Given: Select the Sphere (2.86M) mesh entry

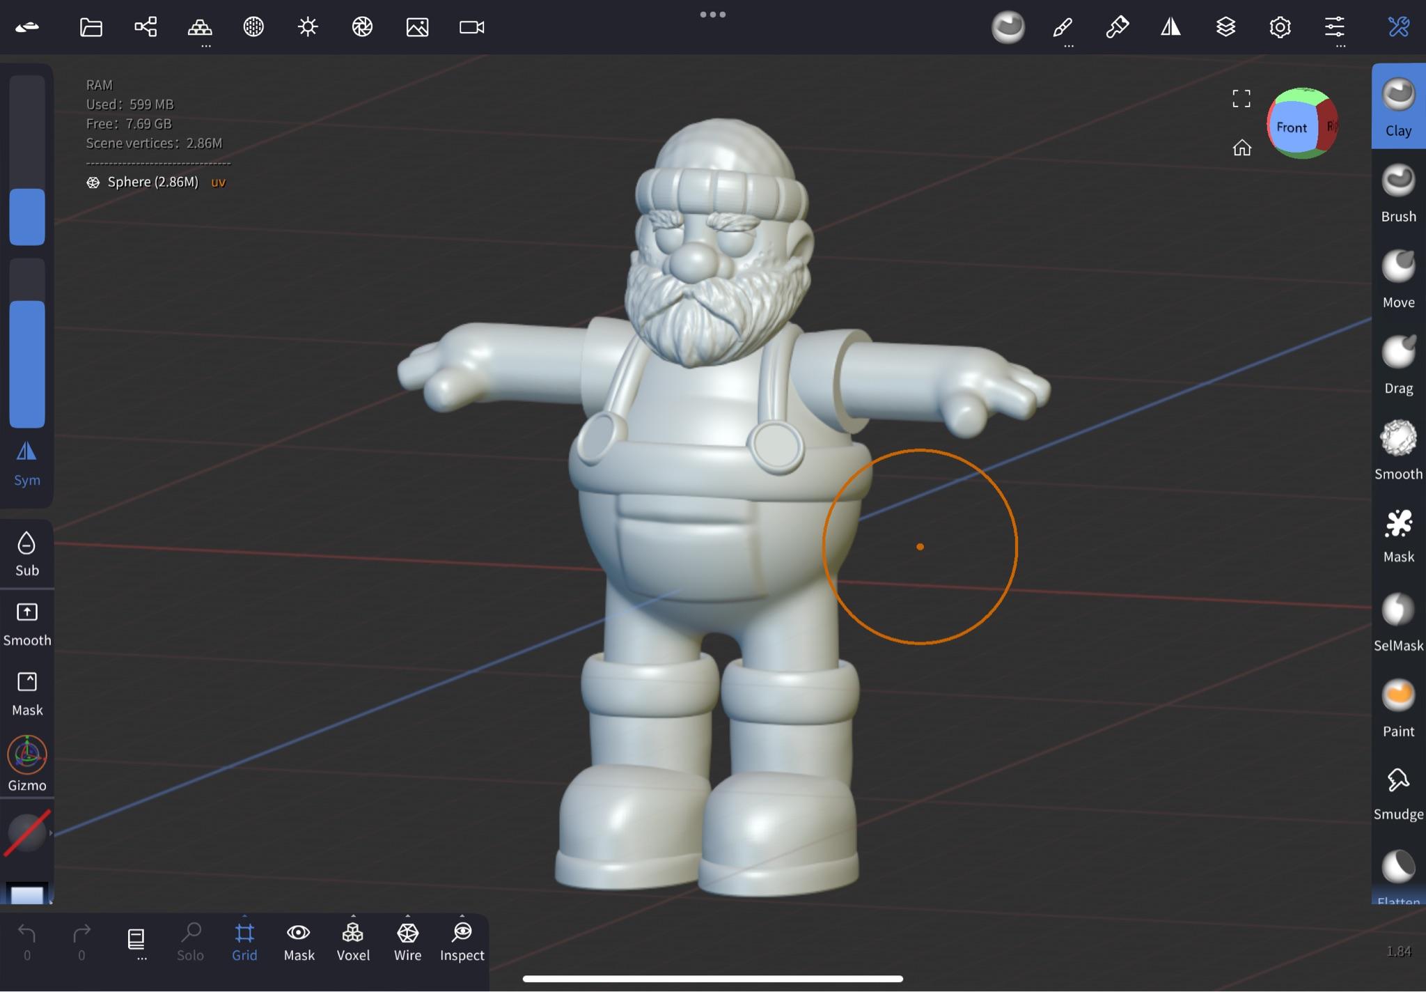Looking at the screenshot, I should click(152, 182).
